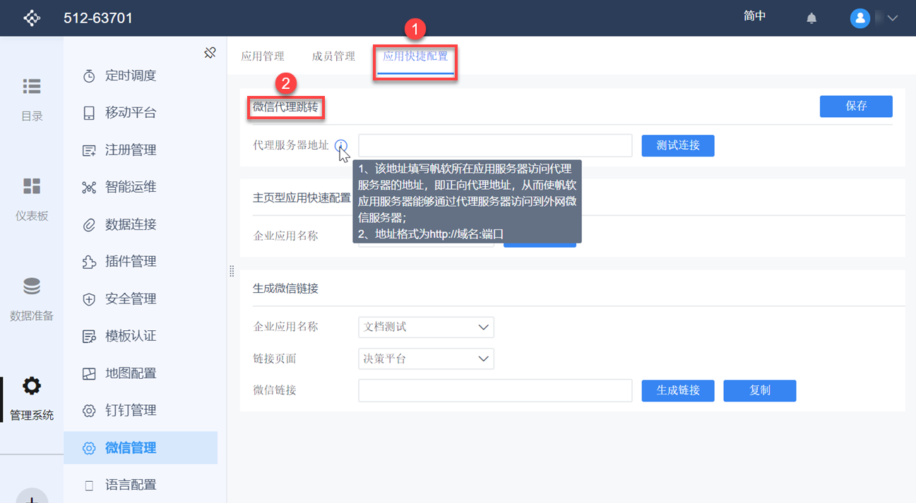Viewport: 916px width, 503px height.
Task: Open the 仪表板 dashboard icon
Action: pos(32,186)
